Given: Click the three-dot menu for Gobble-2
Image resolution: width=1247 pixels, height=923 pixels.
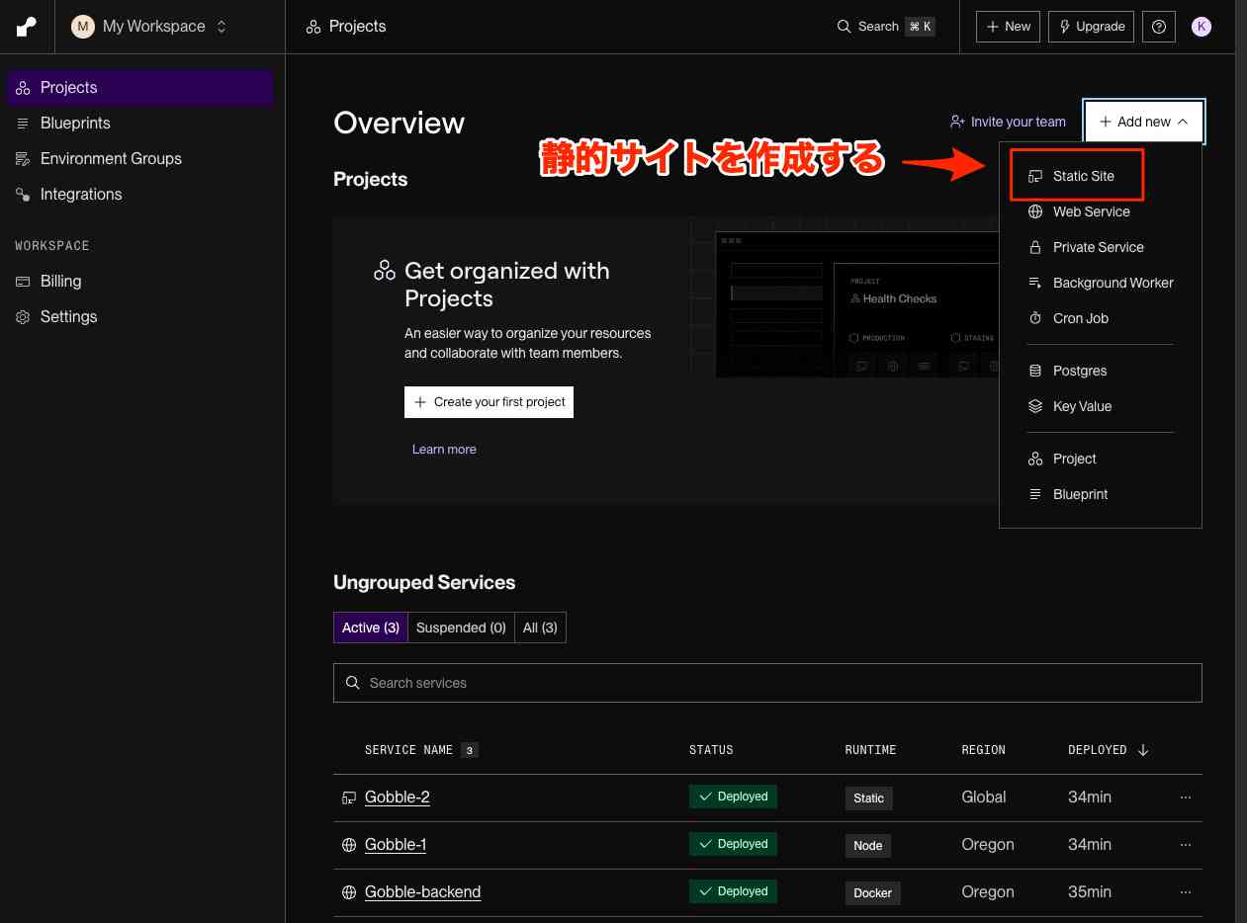Looking at the screenshot, I should pyautogui.click(x=1185, y=797).
